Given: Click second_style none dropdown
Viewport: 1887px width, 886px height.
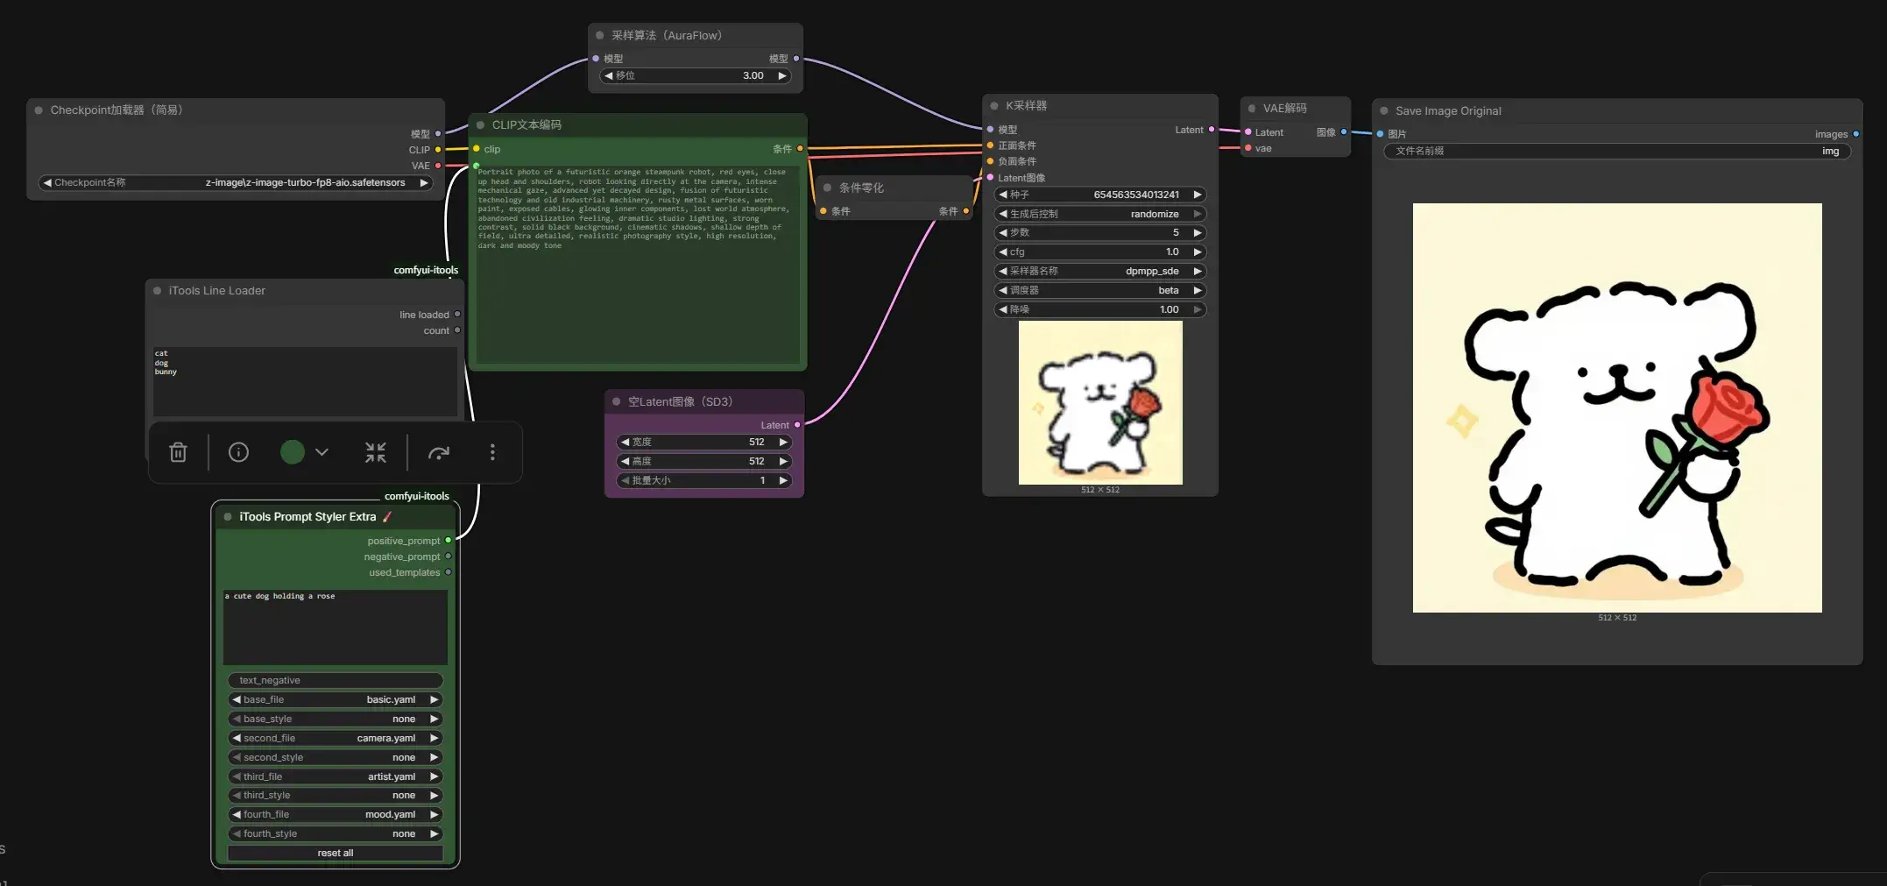Looking at the screenshot, I should coord(336,757).
